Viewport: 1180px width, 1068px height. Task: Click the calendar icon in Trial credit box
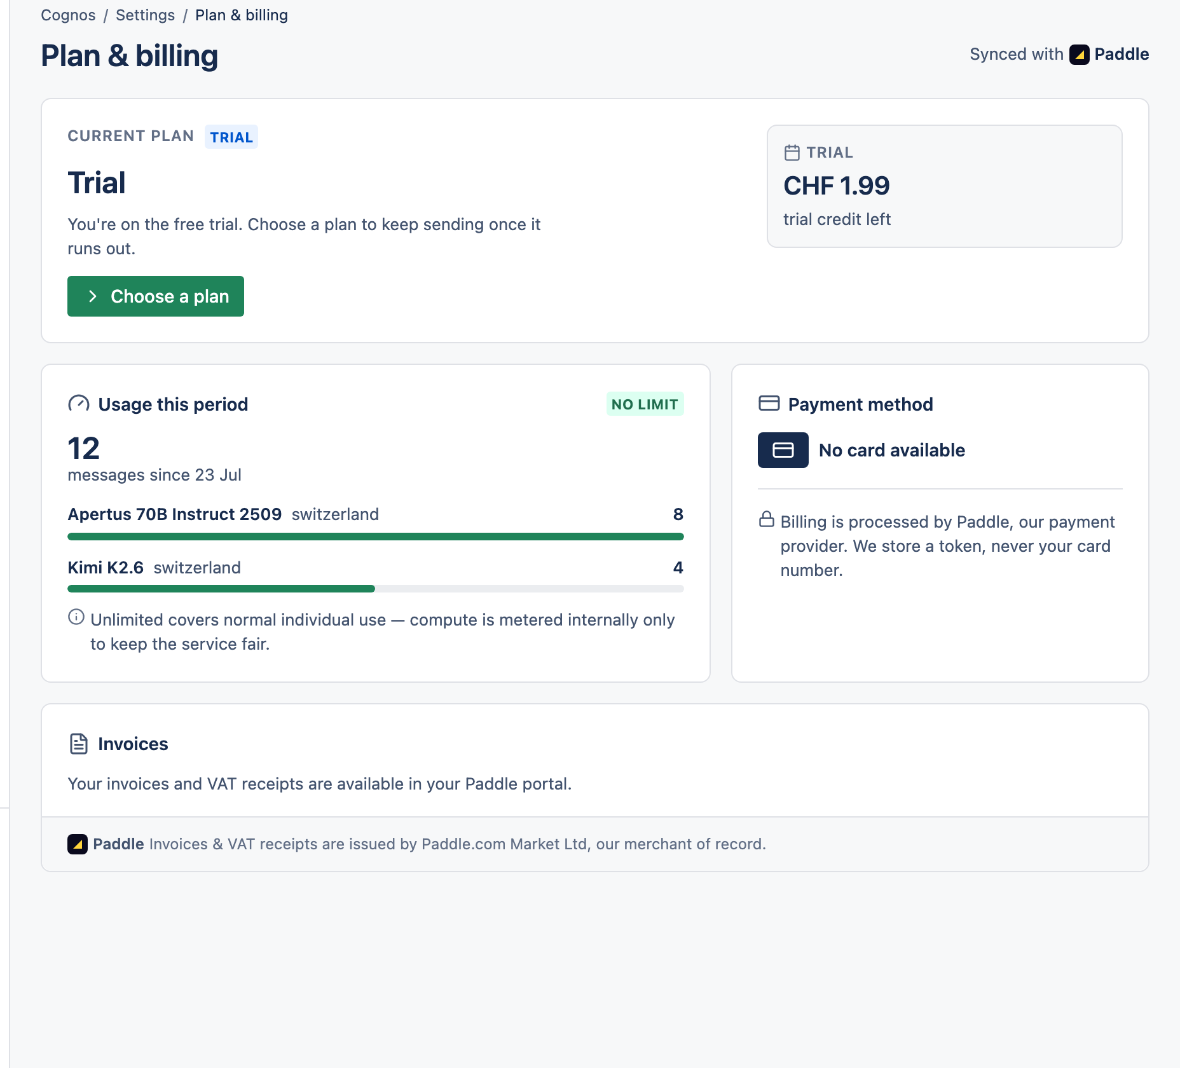(x=792, y=153)
